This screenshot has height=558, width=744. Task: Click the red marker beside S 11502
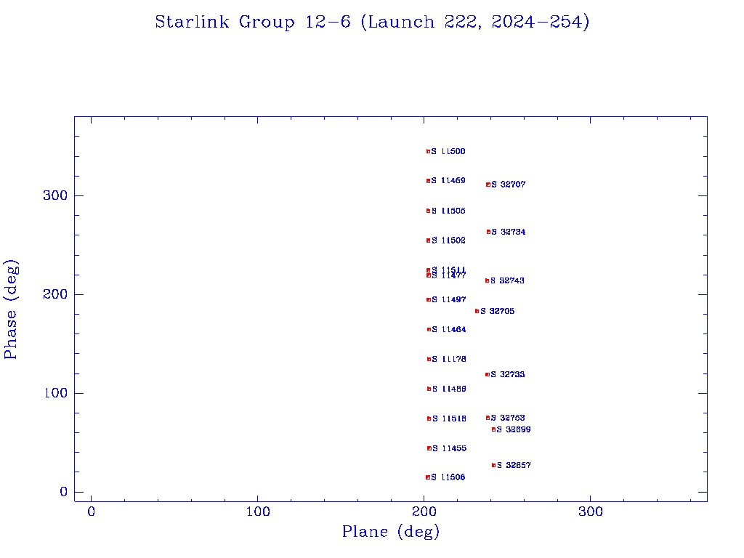[x=428, y=240]
